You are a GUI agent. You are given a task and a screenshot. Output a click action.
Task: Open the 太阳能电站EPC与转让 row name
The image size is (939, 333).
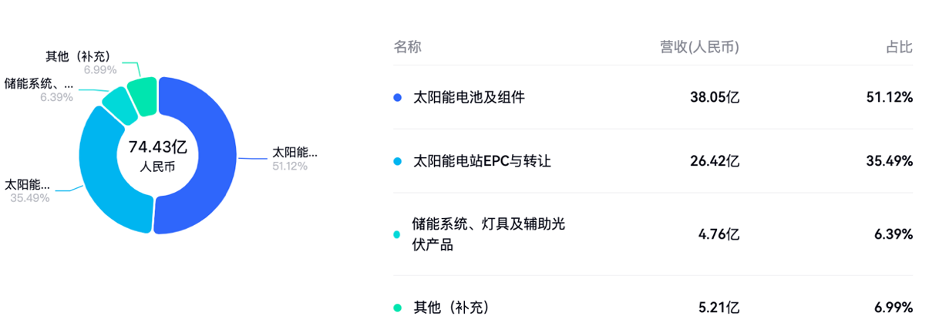click(x=483, y=162)
